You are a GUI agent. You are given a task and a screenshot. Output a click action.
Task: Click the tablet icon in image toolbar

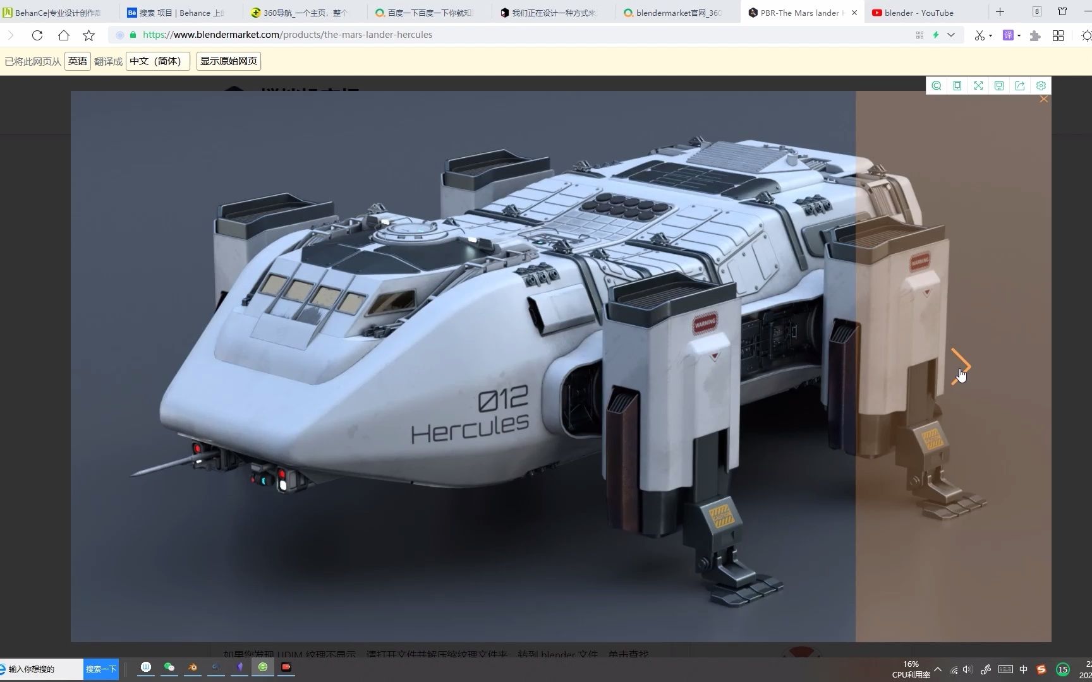coord(957,86)
